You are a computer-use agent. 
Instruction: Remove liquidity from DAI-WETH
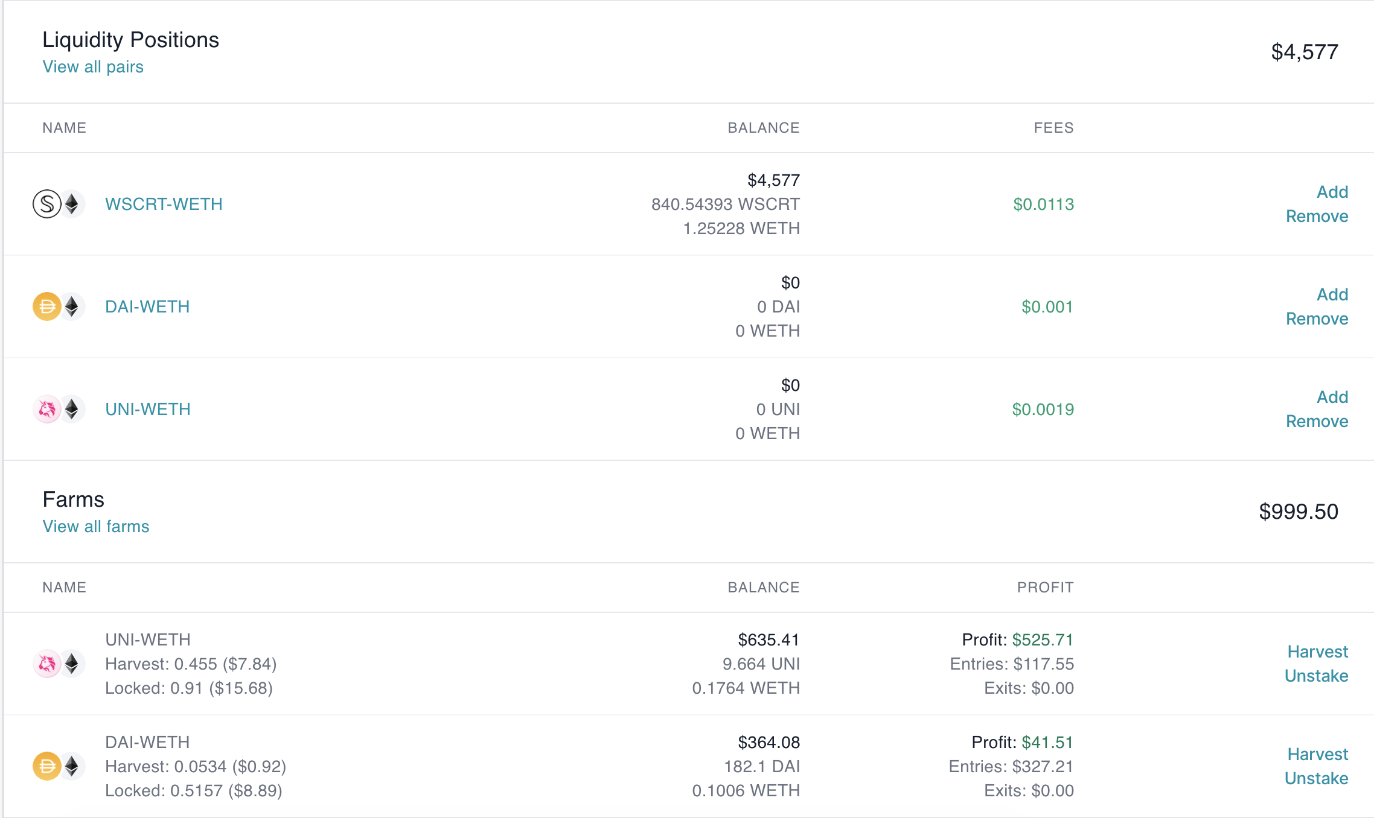pos(1317,319)
